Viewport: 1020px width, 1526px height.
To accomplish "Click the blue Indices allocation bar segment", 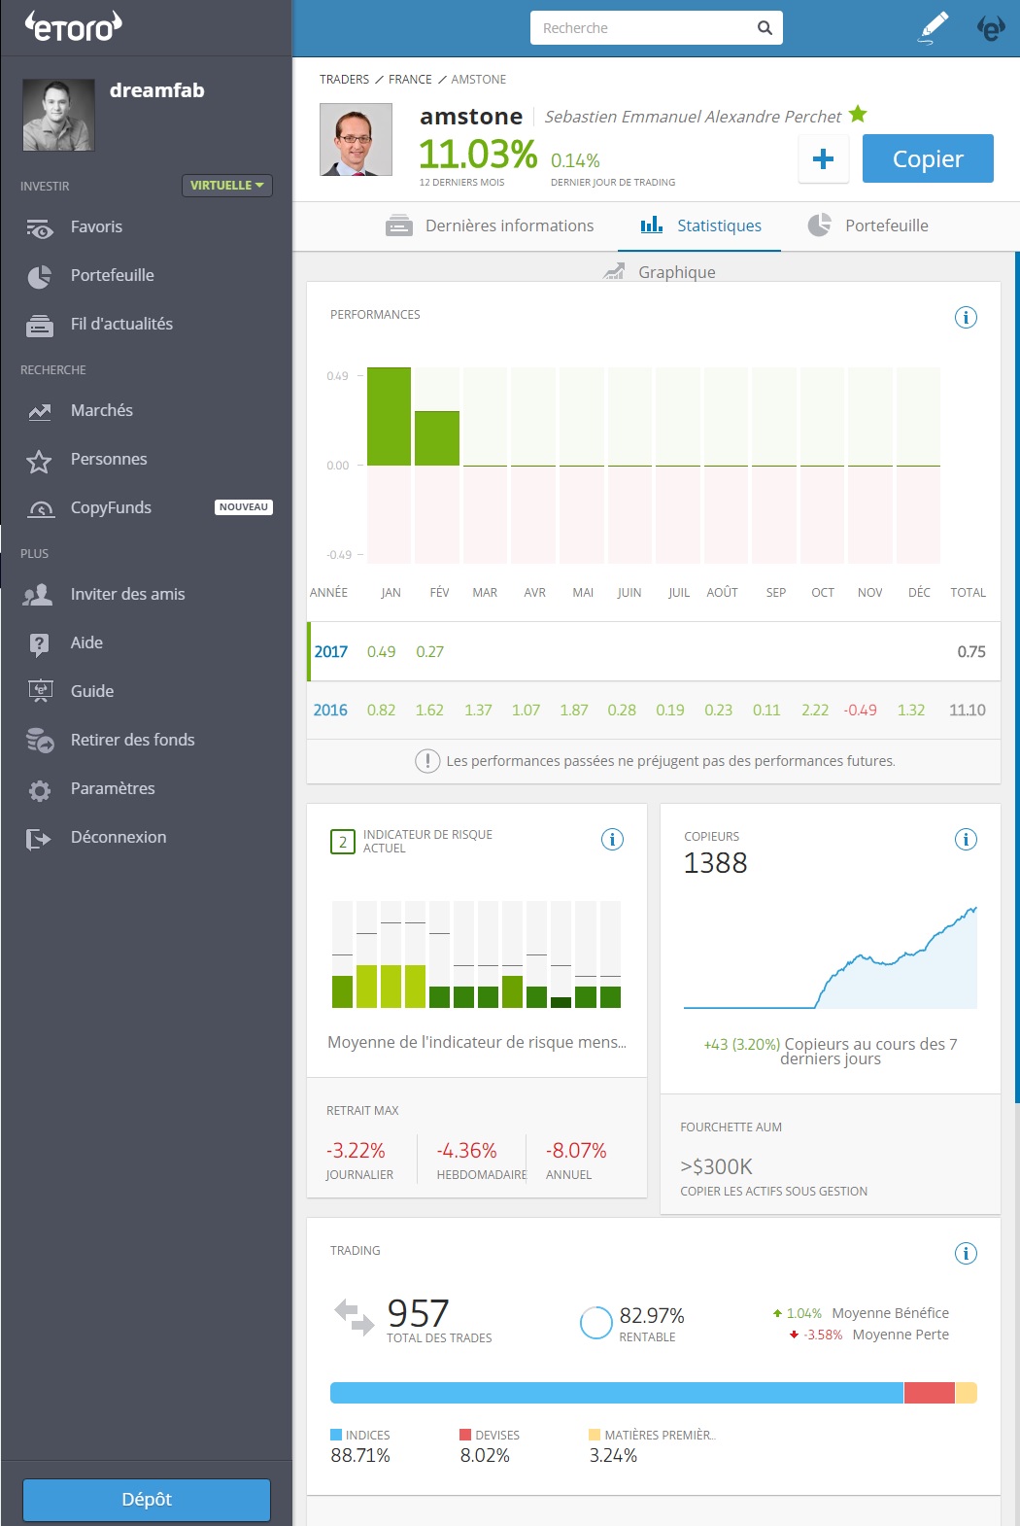I will pyautogui.click(x=616, y=1393).
